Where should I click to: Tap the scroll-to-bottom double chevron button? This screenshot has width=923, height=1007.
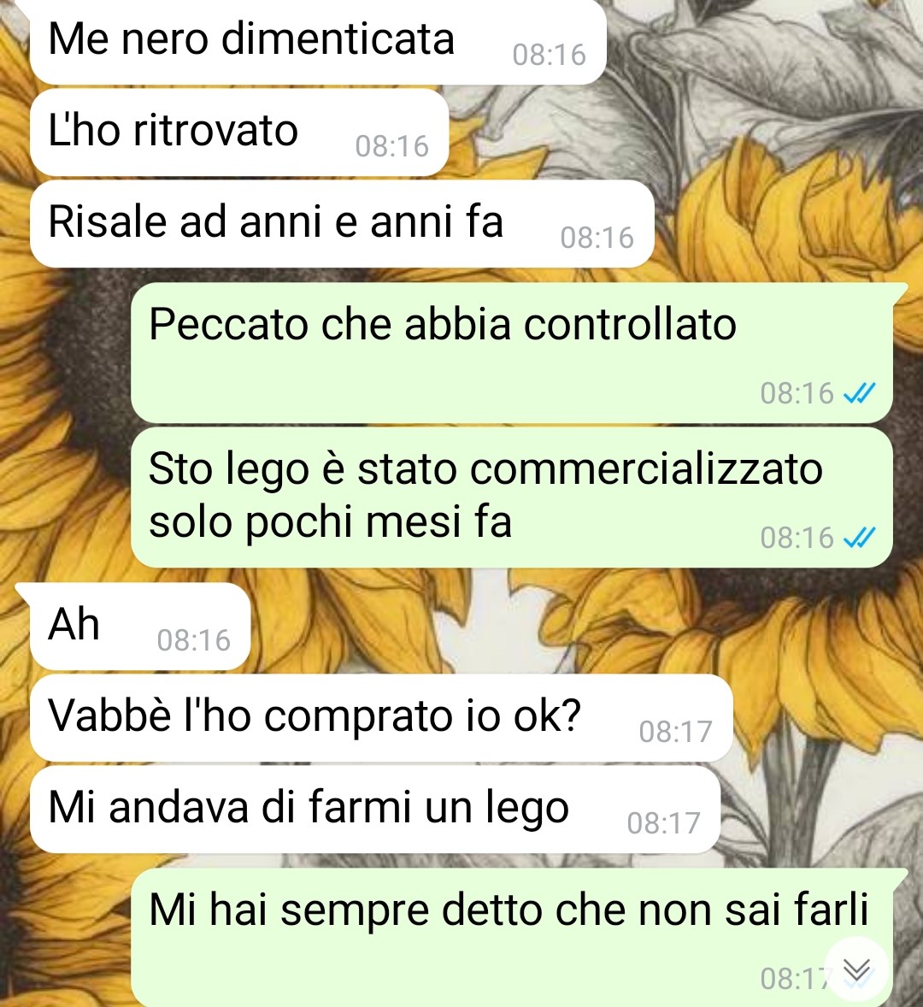(856, 969)
